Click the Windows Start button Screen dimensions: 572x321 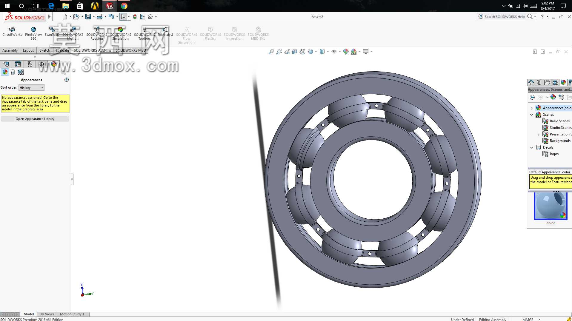tap(7, 6)
